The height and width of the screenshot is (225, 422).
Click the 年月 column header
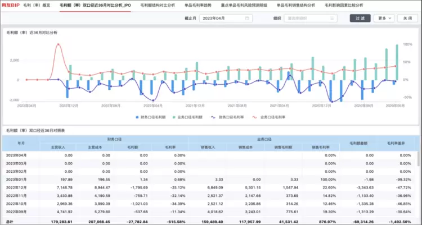point(21,143)
